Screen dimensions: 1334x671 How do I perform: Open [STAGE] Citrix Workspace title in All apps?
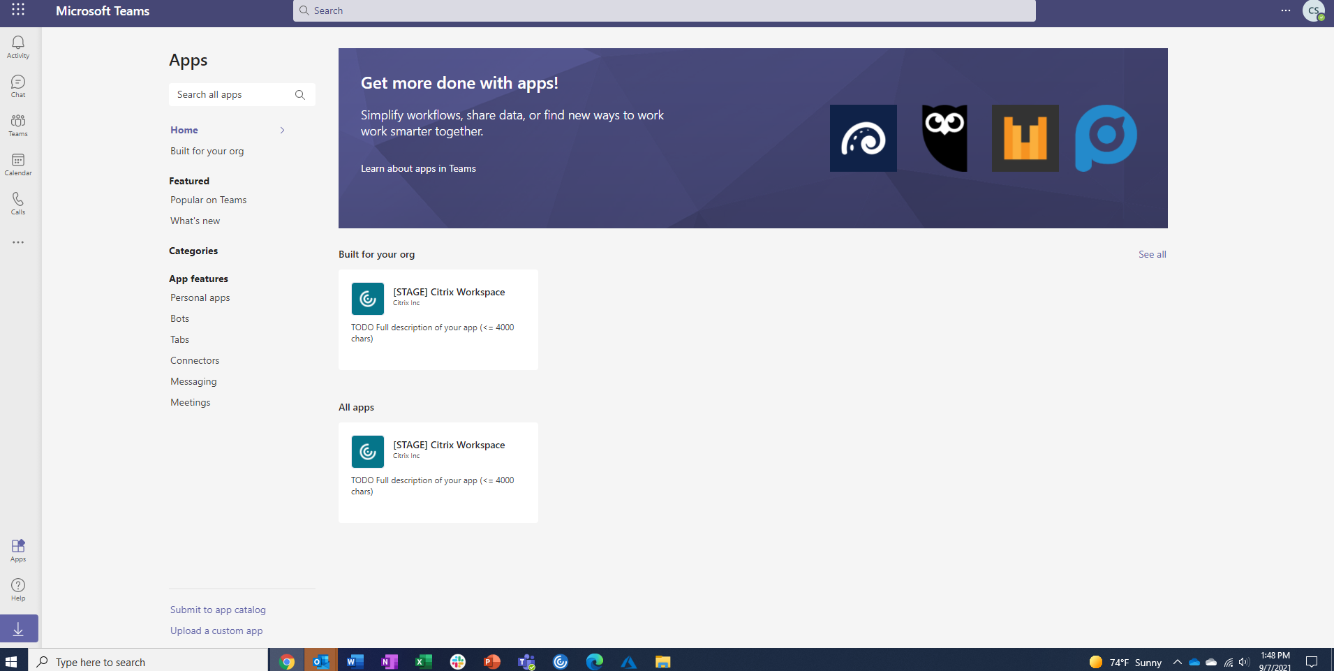(x=449, y=445)
